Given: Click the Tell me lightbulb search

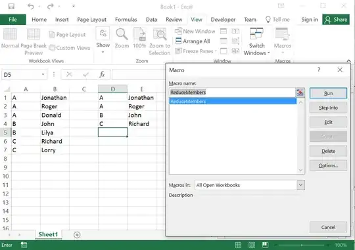Looking at the screenshot, I should click(x=277, y=20).
